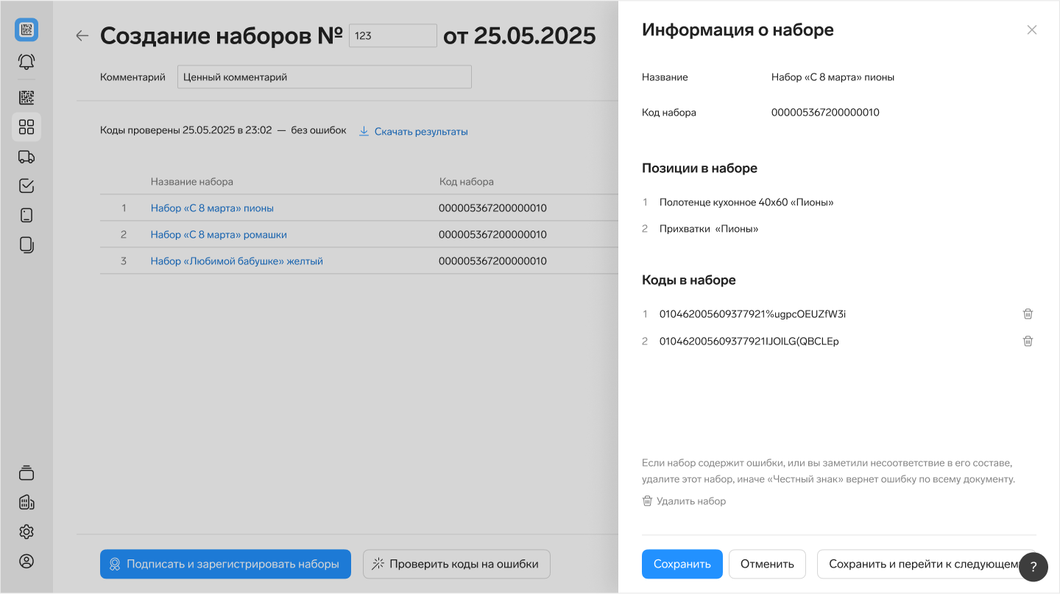Image resolution: width=1060 pixels, height=594 pixels.
Task: Click Сохранить и перейти к следующему button
Action: coord(920,564)
